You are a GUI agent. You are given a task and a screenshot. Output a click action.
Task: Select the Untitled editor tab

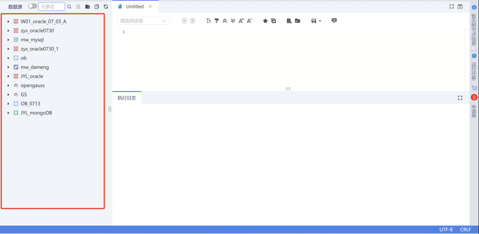point(135,7)
